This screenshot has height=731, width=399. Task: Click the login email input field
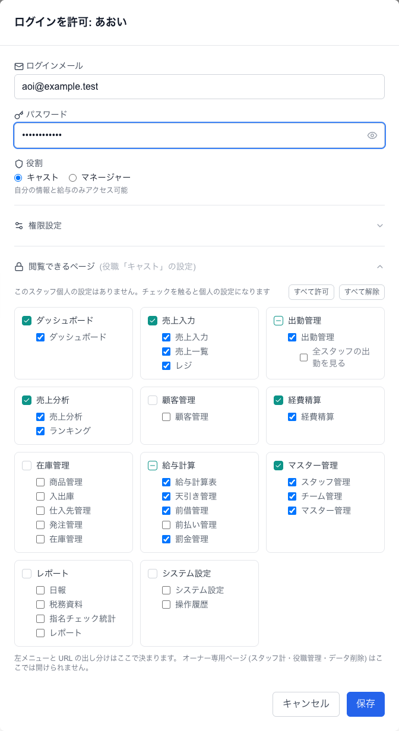point(199,87)
